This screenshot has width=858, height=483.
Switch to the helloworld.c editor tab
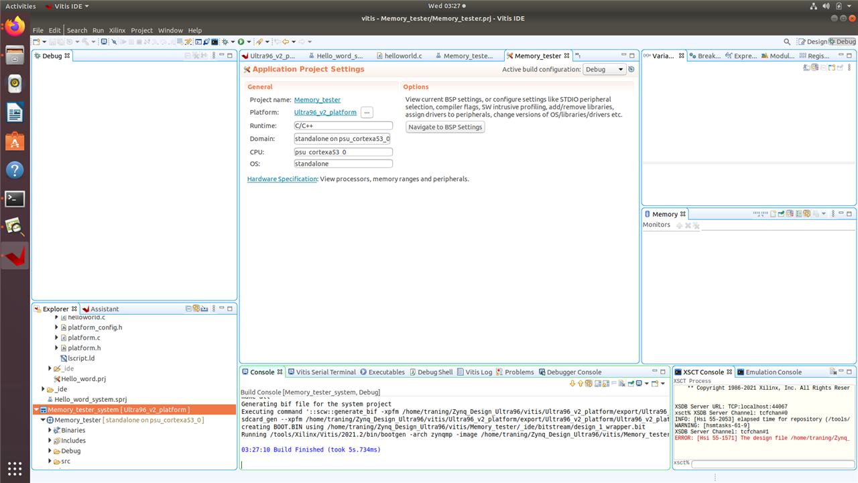[399, 56]
